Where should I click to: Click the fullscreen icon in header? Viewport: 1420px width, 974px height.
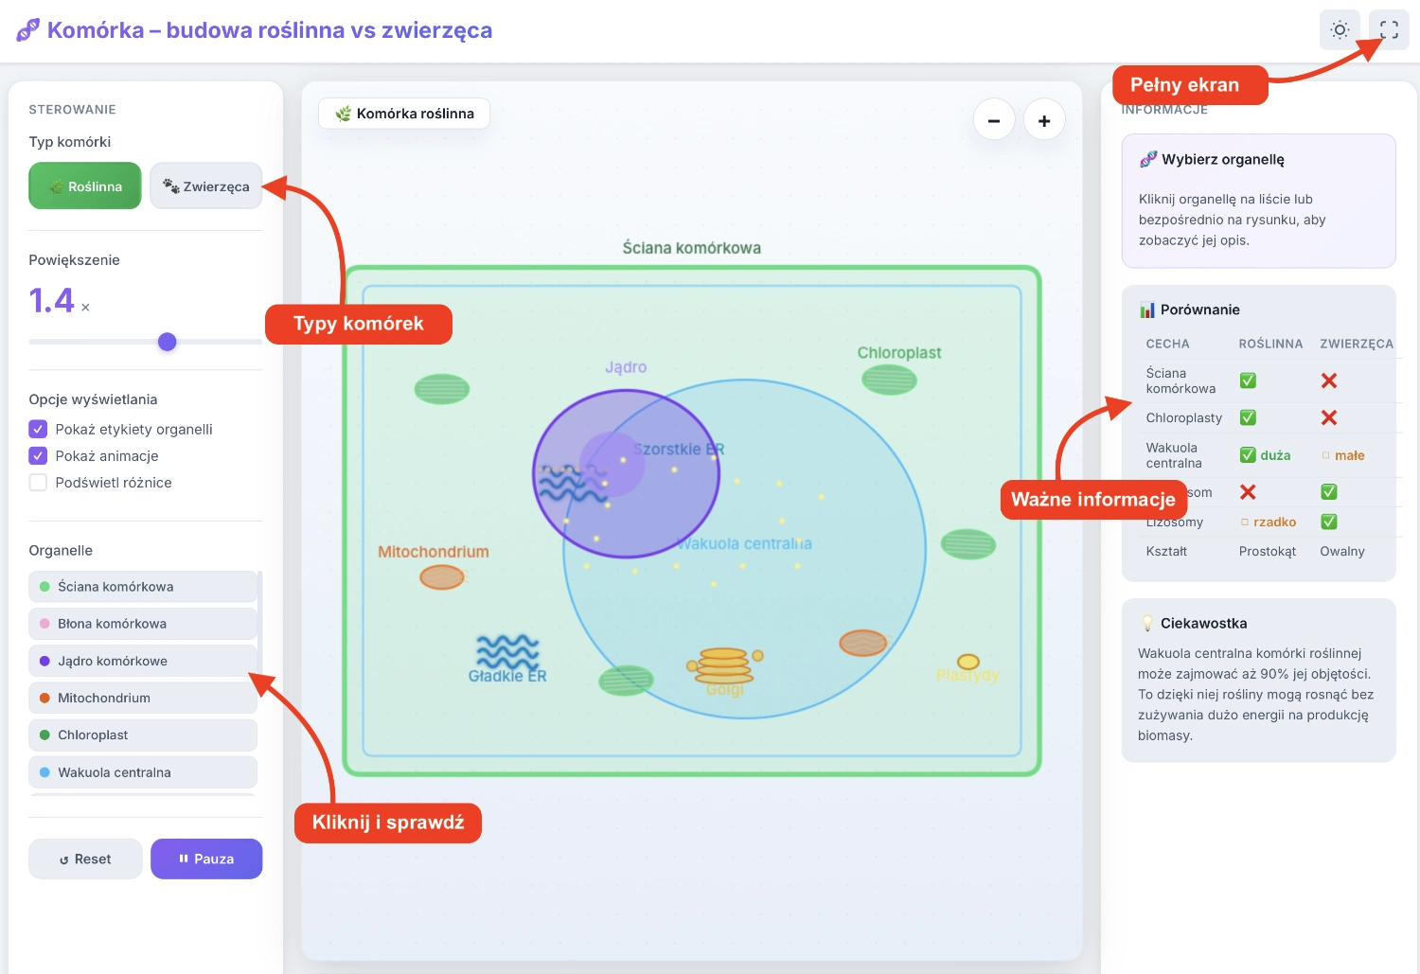click(x=1389, y=30)
